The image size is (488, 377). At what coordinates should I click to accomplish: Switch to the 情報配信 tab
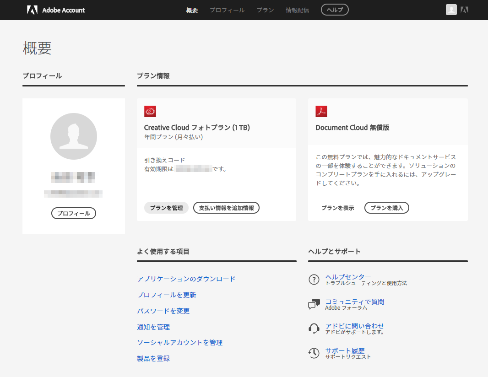297,10
